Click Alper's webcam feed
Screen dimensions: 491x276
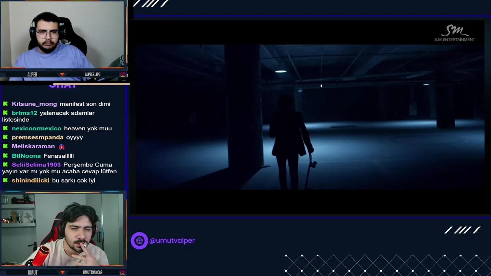pyautogui.click(x=63, y=35)
